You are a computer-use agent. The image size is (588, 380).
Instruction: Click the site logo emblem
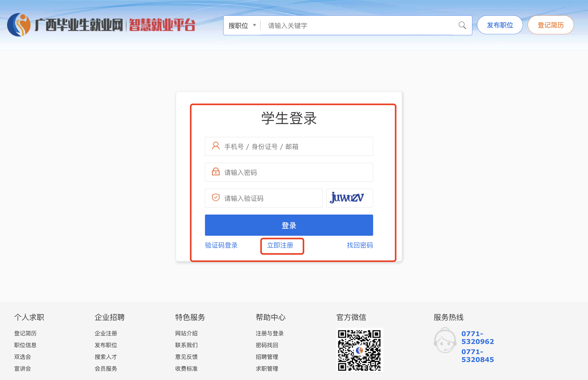19,25
